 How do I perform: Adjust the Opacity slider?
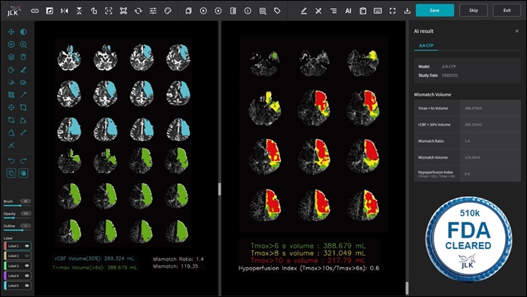pos(17,218)
